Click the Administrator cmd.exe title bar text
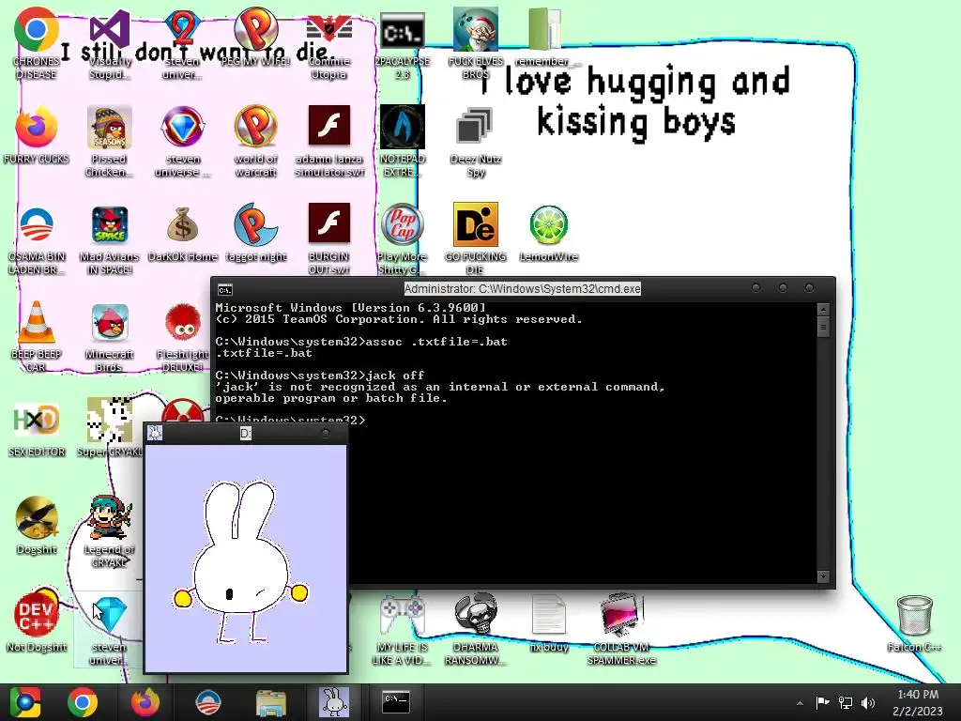The image size is (961, 721). point(522,289)
